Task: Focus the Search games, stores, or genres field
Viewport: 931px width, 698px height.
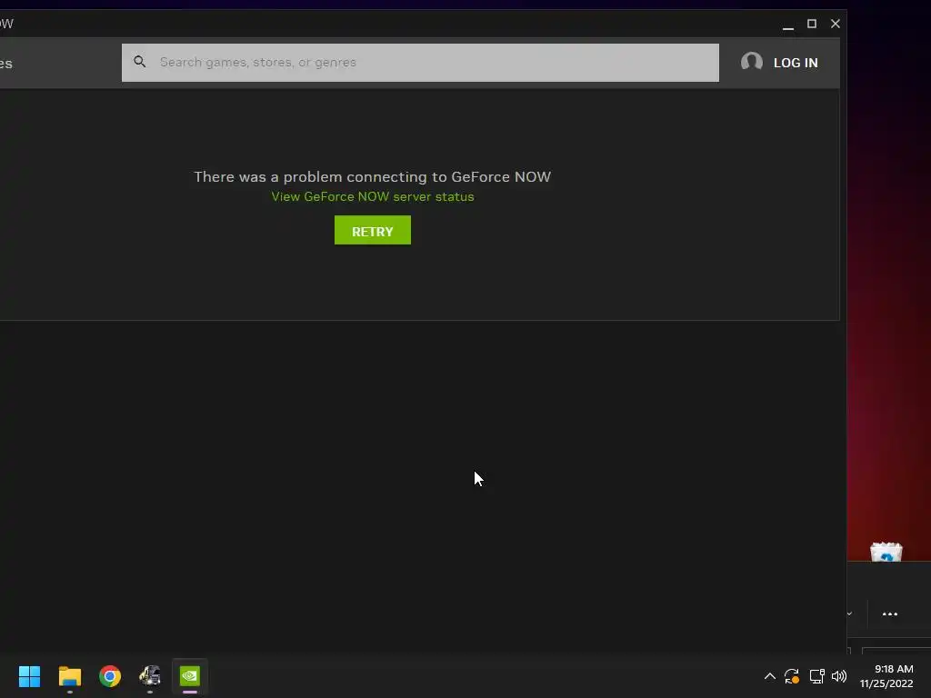Action: click(x=420, y=63)
